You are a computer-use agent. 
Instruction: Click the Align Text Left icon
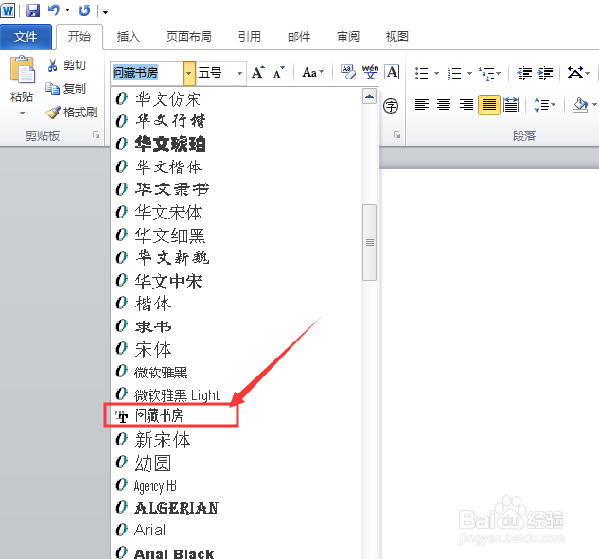[x=422, y=104]
